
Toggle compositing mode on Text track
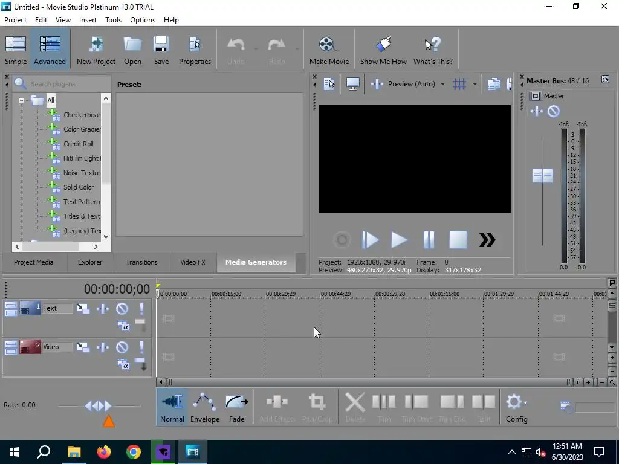click(x=124, y=326)
